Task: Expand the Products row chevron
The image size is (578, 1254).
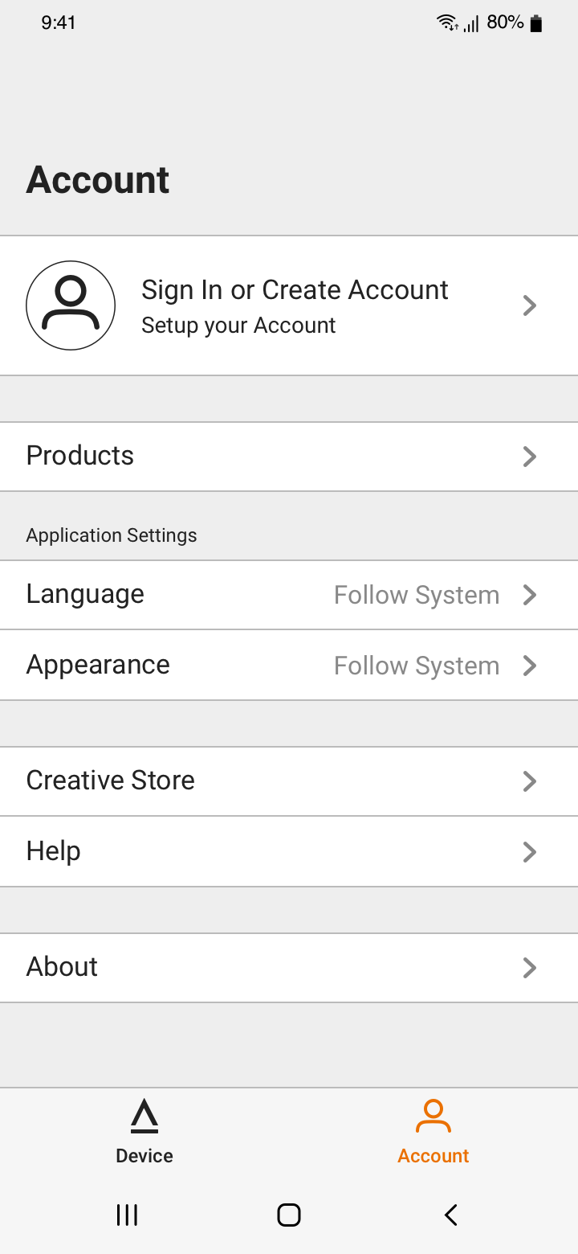Action: pyautogui.click(x=529, y=457)
